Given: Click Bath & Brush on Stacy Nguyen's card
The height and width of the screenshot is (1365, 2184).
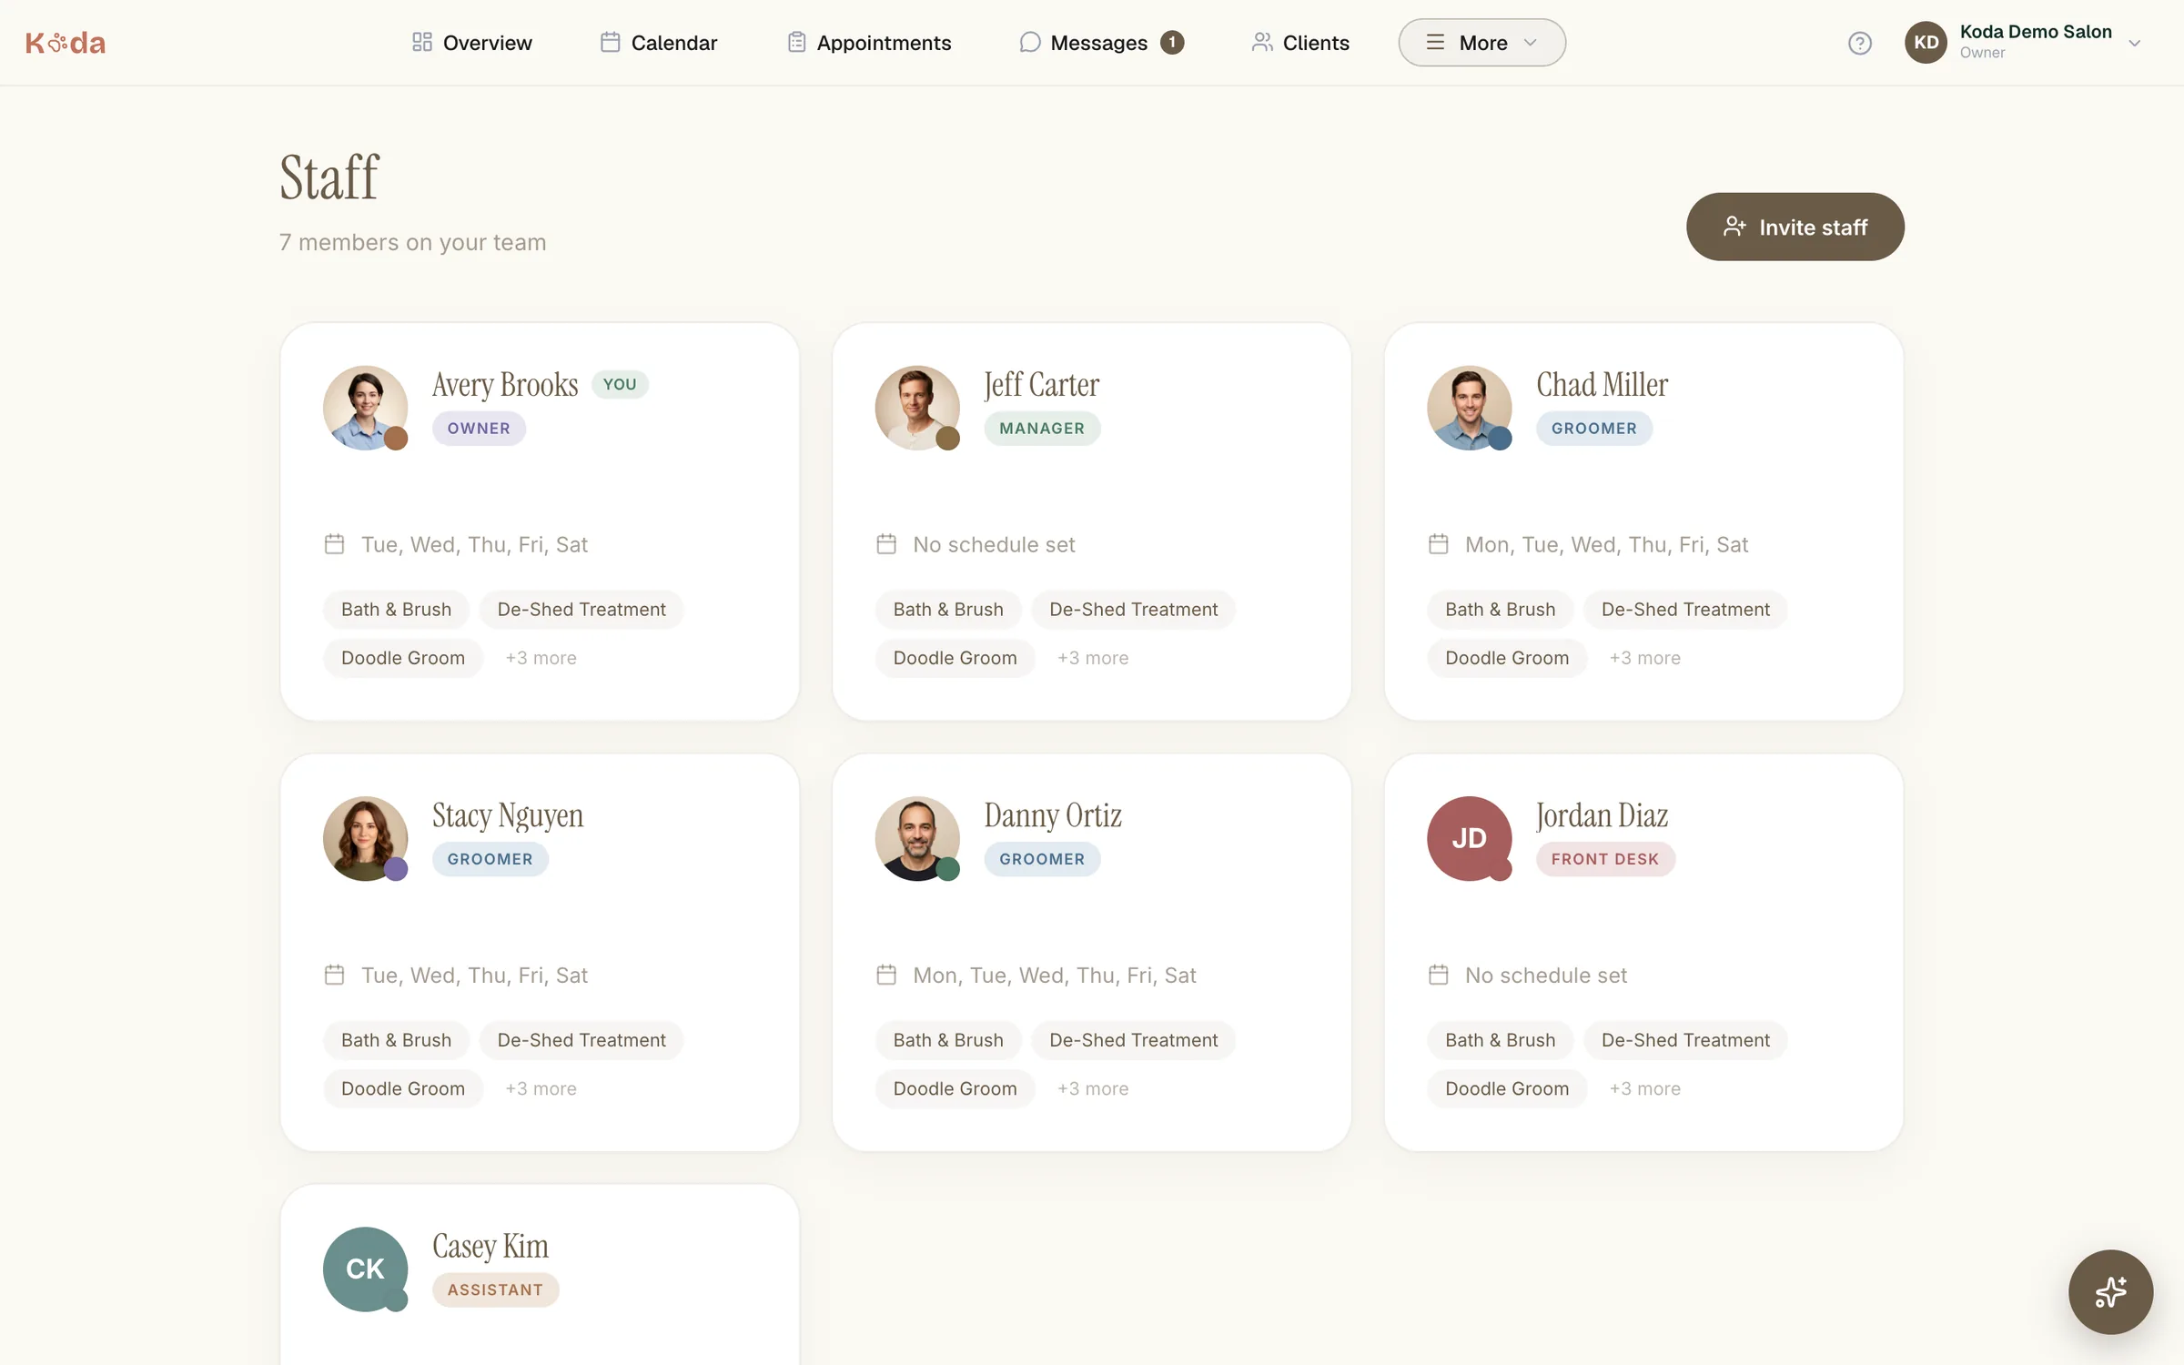Looking at the screenshot, I should click(x=396, y=1040).
